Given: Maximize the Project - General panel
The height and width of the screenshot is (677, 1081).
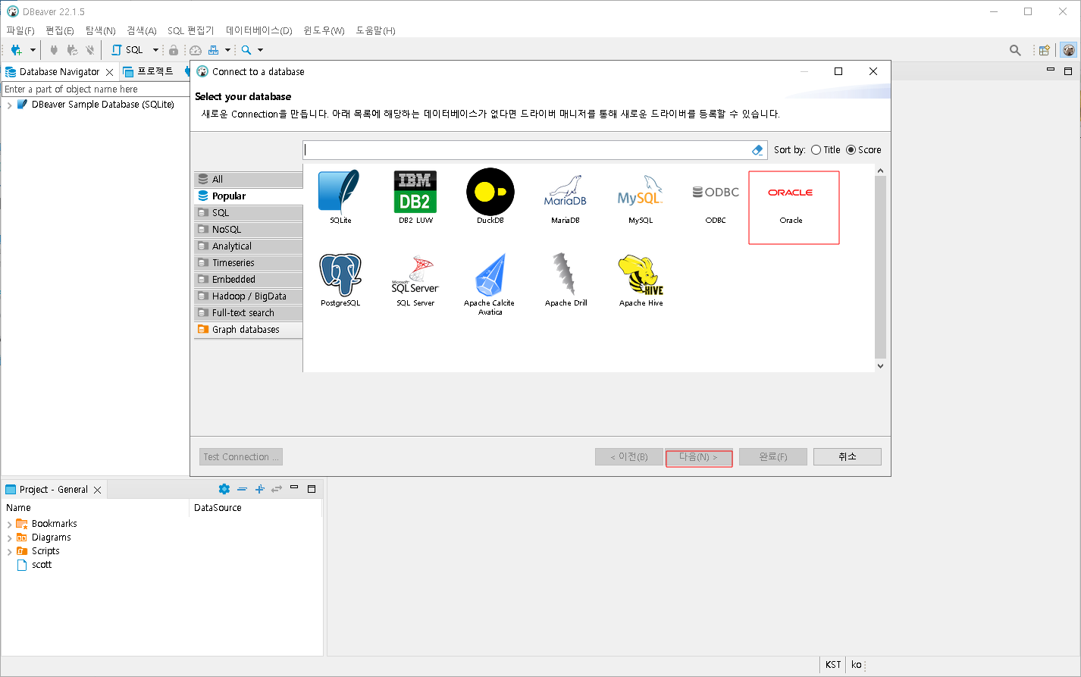Looking at the screenshot, I should point(312,489).
